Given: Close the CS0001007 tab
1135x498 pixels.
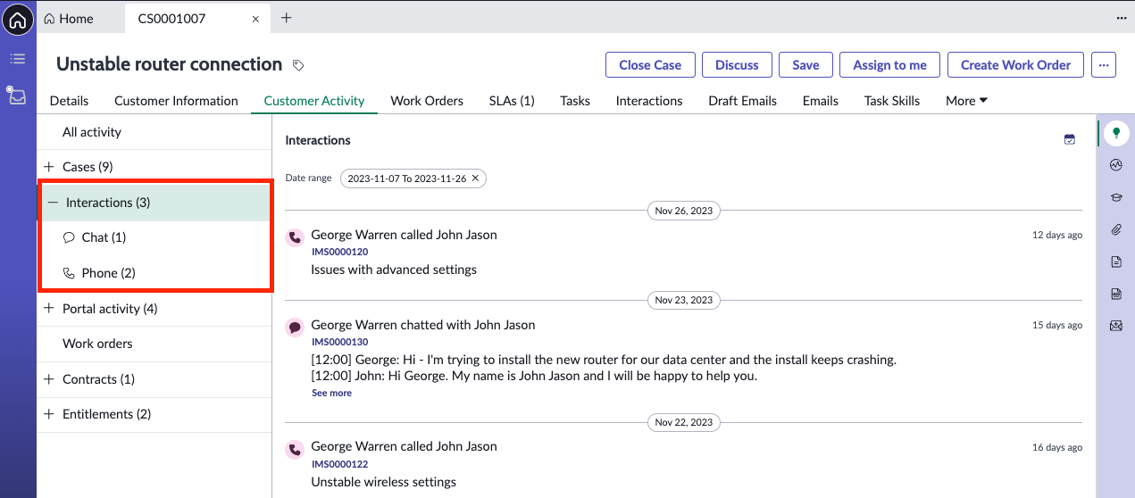Looking at the screenshot, I should coord(256,19).
